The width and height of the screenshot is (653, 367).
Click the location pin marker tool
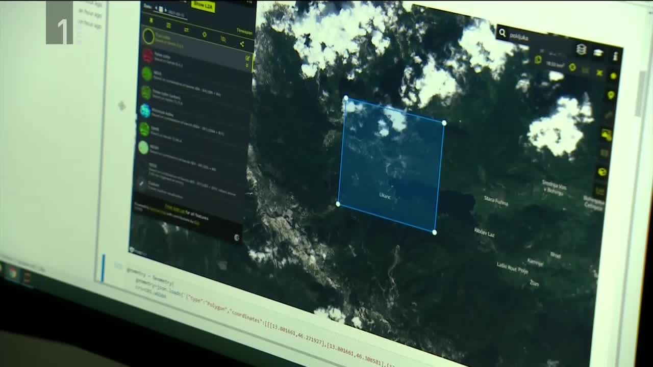610,95
